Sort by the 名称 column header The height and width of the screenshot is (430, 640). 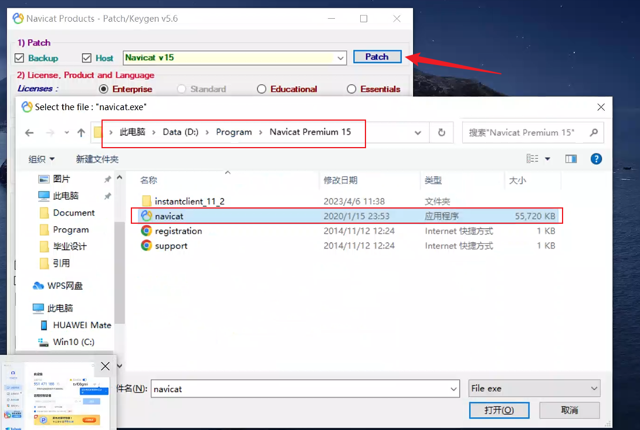[148, 180]
